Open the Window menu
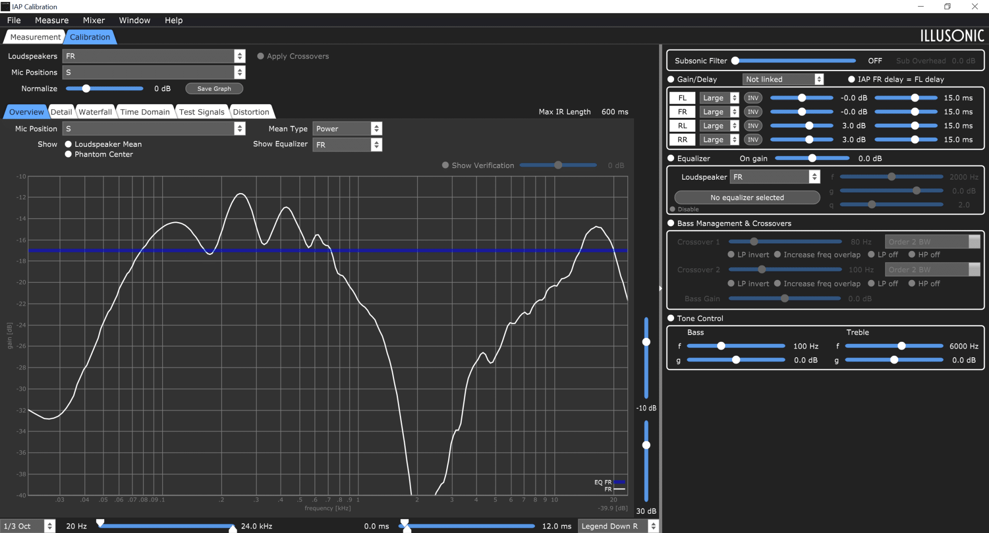The width and height of the screenshot is (989, 533). pos(135,20)
